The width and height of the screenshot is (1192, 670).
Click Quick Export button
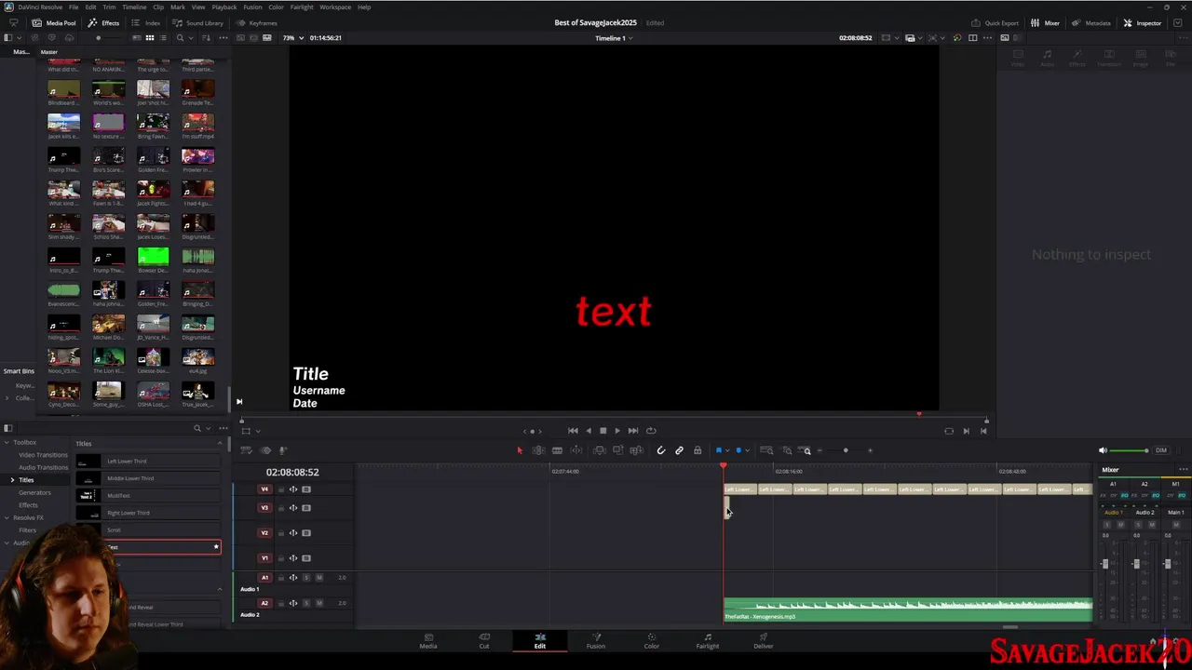click(x=996, y=22)
